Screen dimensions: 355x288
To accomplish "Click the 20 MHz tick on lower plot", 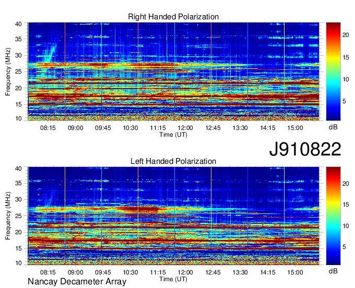I will click(18, 232).
